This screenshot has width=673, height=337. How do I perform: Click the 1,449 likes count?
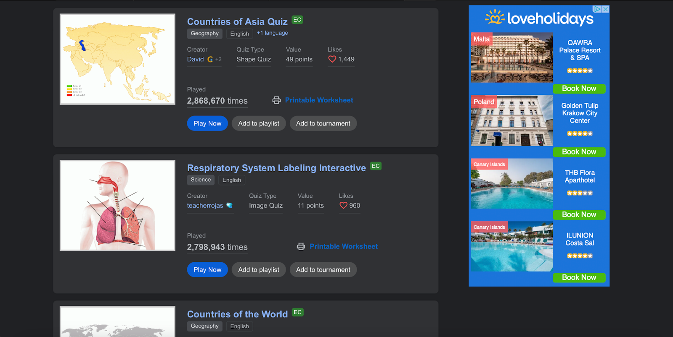(346, 59)
